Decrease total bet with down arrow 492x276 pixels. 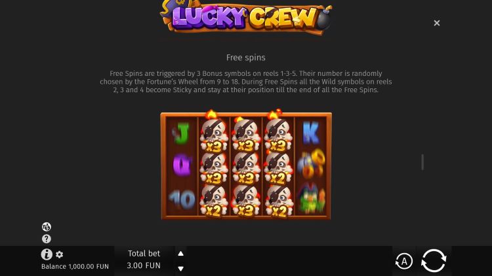pos(181,269)
